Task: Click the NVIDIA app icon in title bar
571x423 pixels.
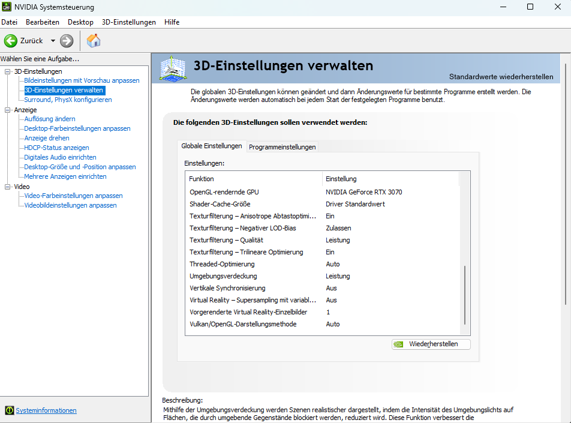Action: (7, 7)
